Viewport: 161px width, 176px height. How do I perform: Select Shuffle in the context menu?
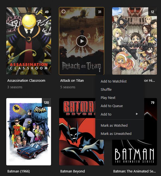coord(106,89)
